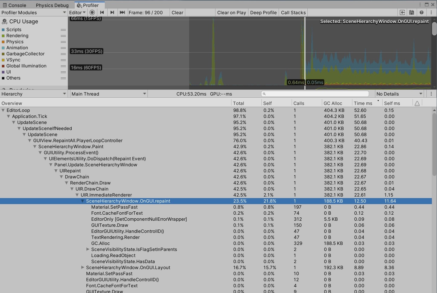Image resolution: width=437 pixels, height=293 pixels.
Task: Grab the GarbageCollector reorder handle
Action: click(x=63, y=54)
